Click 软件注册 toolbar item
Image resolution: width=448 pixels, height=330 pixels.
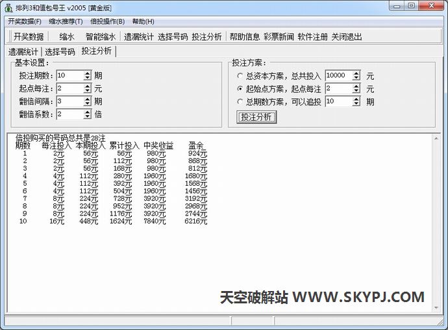[313, 37]
